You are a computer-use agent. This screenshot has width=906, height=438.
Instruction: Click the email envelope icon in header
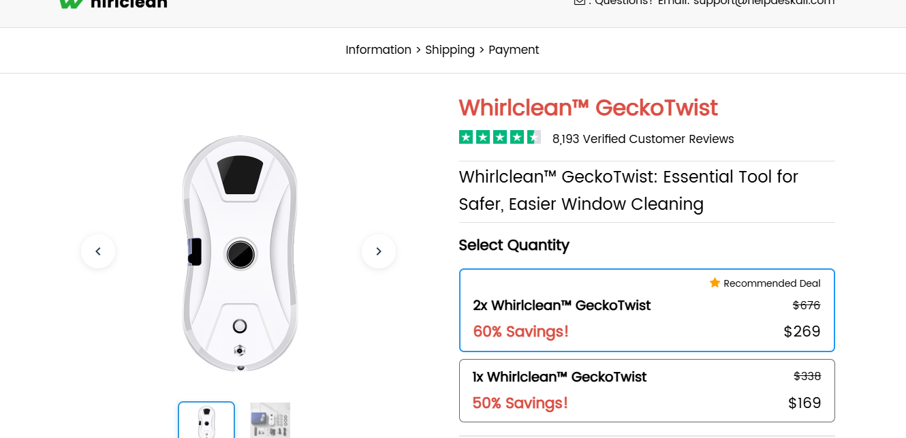[x=580, y=2]
